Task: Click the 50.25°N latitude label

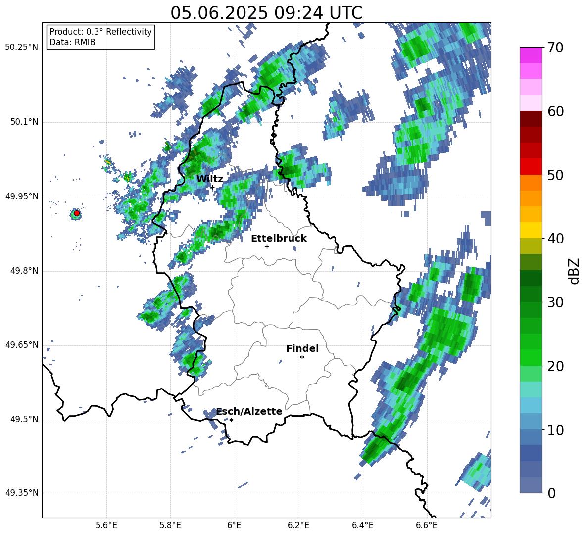Action: 22,48
